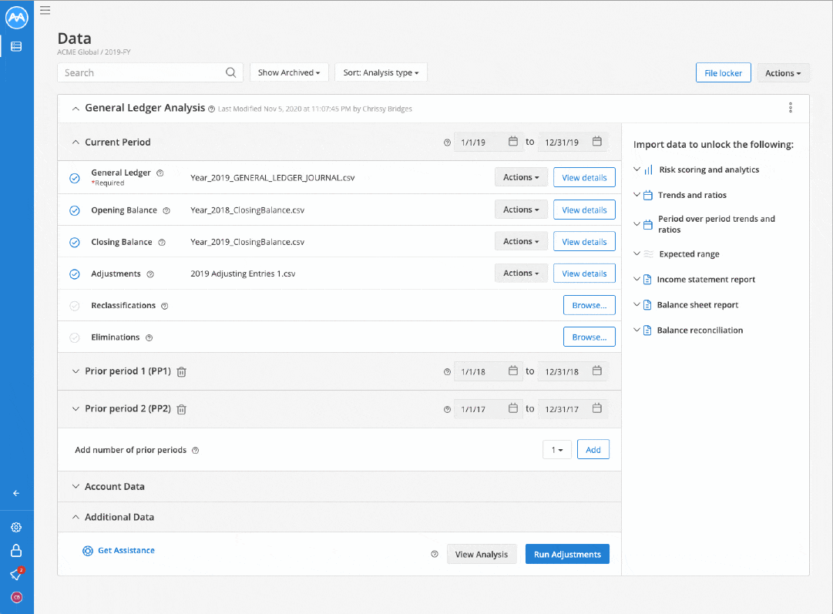Open the Data list icon in the sidebar
The width and height of the screenshot is (833, 614).
pyautogui.click(x=16, y=46)
